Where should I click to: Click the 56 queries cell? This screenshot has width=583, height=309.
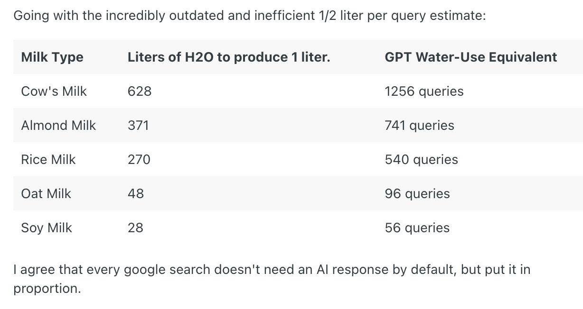click(x=417, y=227)
